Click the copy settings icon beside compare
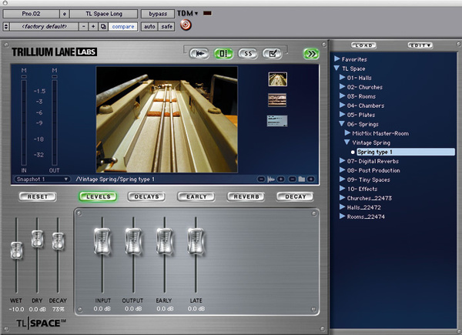The width and height of the screenshot is (462, 335). pos(103,26)
